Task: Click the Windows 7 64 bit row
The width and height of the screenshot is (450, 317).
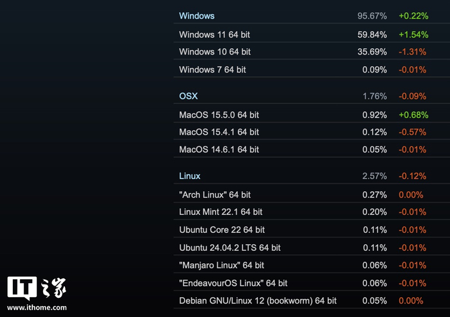Action: click(x=213, y=69)
